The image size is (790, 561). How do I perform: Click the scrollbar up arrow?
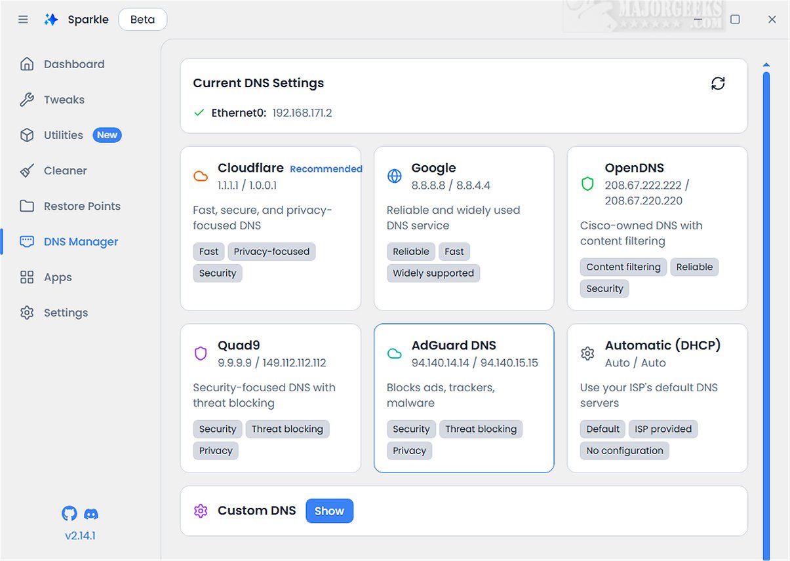[766, 65]
